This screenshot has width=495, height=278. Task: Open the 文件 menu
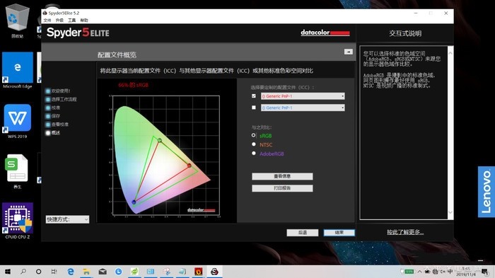tap(47, 21)
